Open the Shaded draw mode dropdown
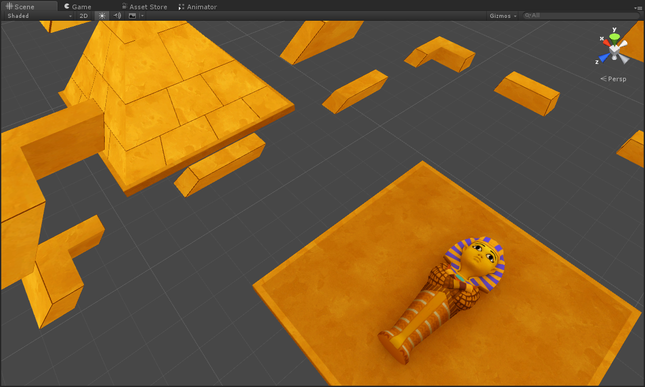The image size is (645, 387). click(x=39, y=16)
